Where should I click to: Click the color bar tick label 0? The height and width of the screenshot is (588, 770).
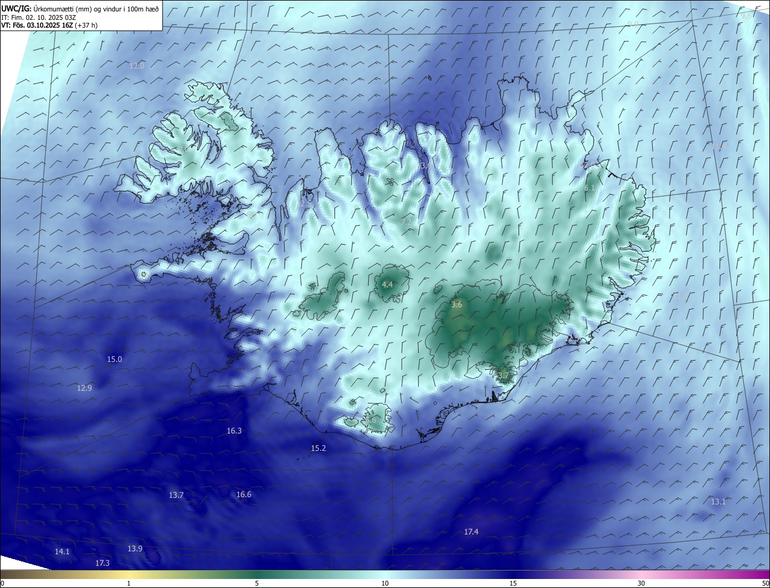(2, 583)
